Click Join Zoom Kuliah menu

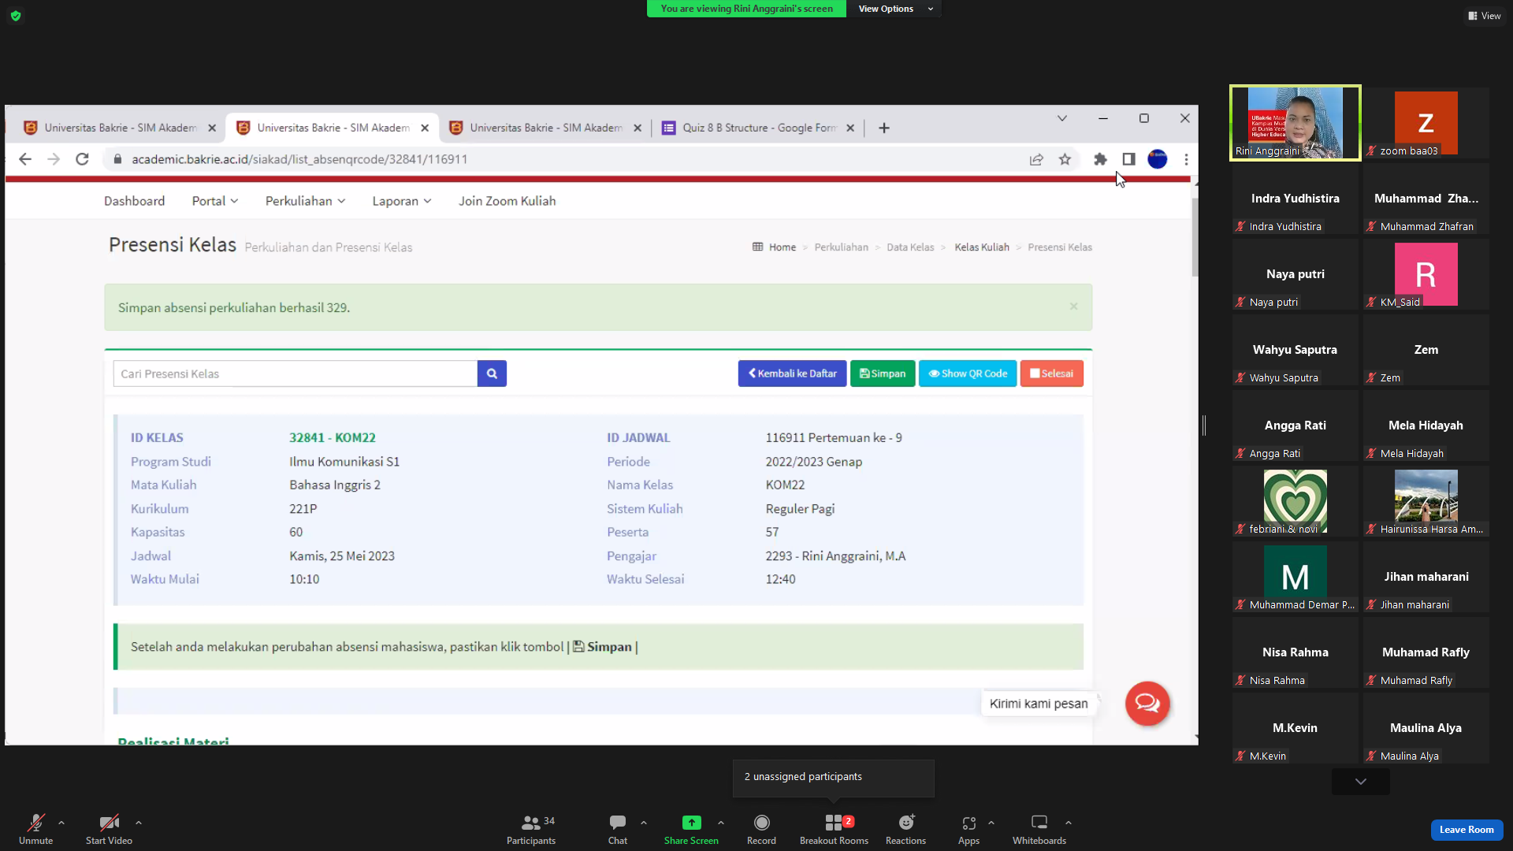[x=507, y=201]
